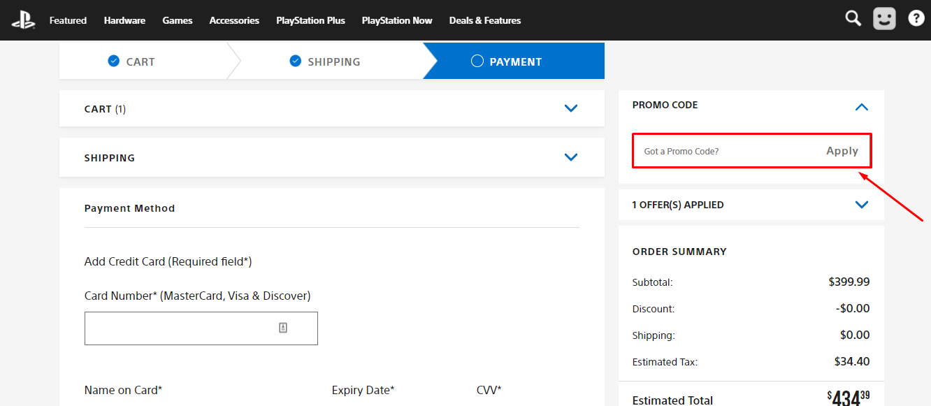Expand the SHIPPING section chevron
The image size is (931, 406).
coord(571,157)
